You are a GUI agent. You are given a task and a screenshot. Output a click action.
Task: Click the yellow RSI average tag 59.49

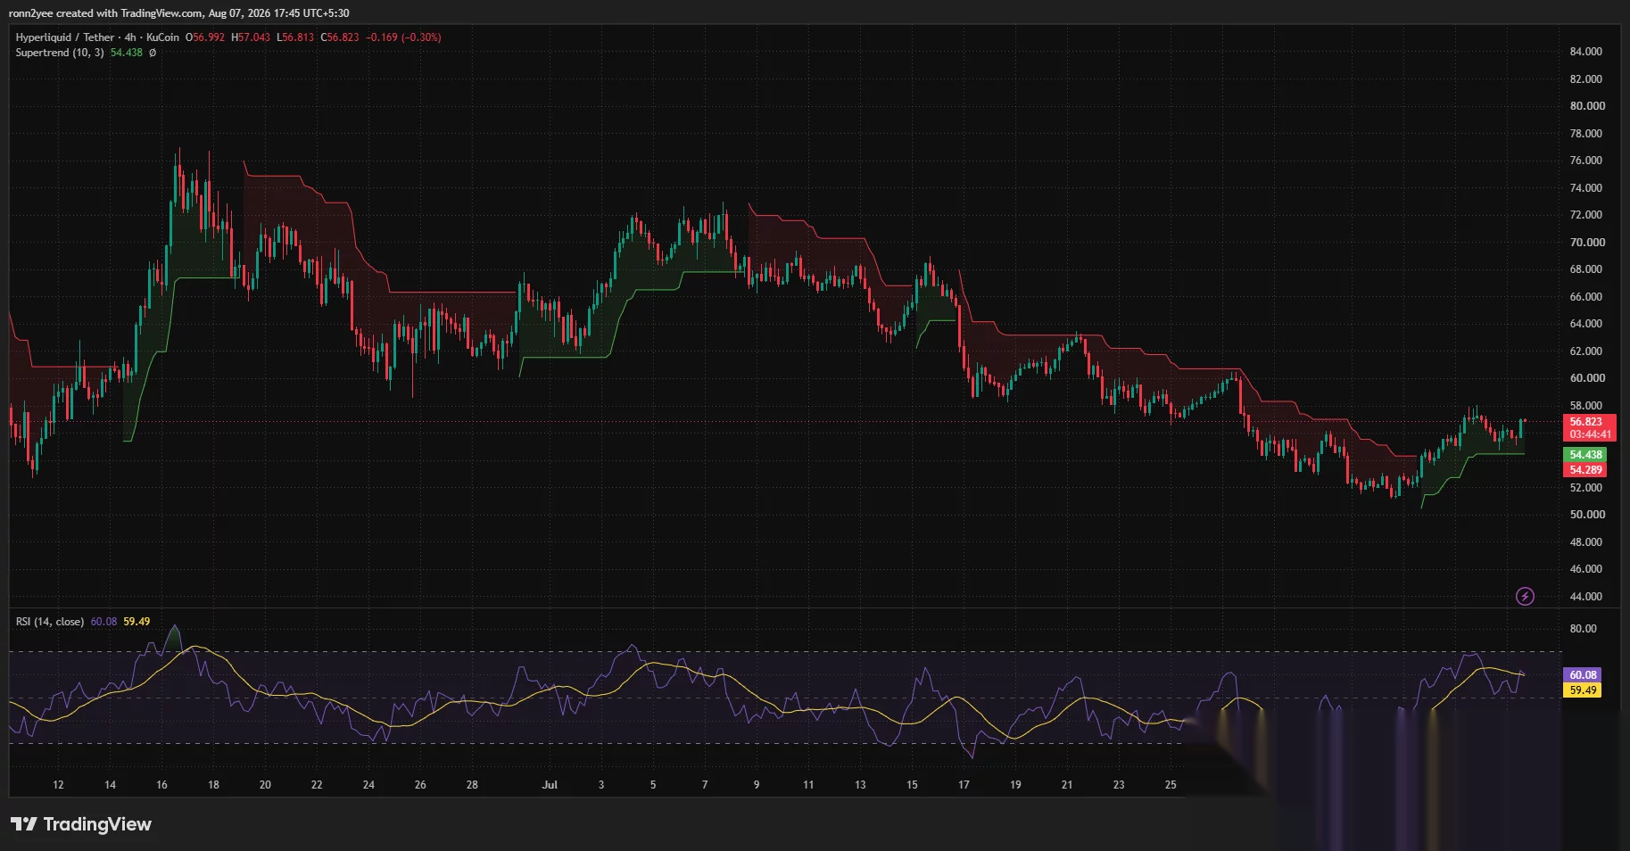pos(1583,690)
